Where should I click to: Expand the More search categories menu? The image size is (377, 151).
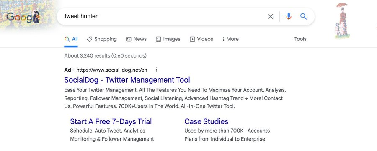click(x=230, y=39)
